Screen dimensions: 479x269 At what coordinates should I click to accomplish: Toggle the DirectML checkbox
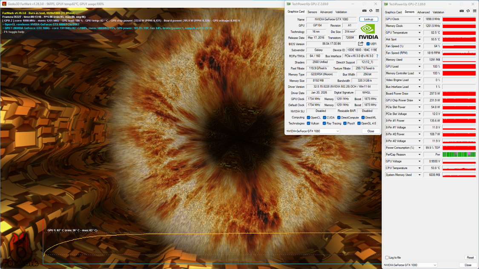pos(363,117)
